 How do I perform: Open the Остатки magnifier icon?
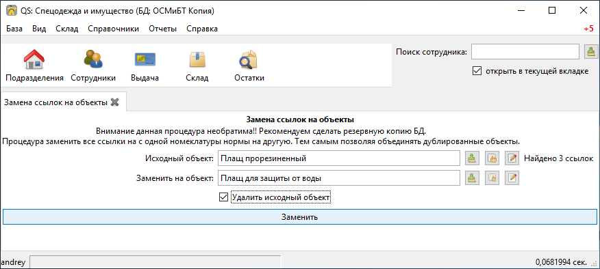click(x=249, y=59)
